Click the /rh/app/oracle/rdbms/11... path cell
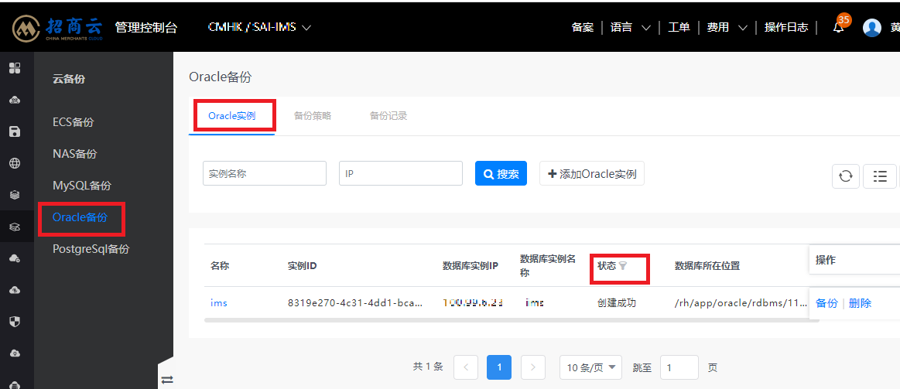 [x=741, y=303]
